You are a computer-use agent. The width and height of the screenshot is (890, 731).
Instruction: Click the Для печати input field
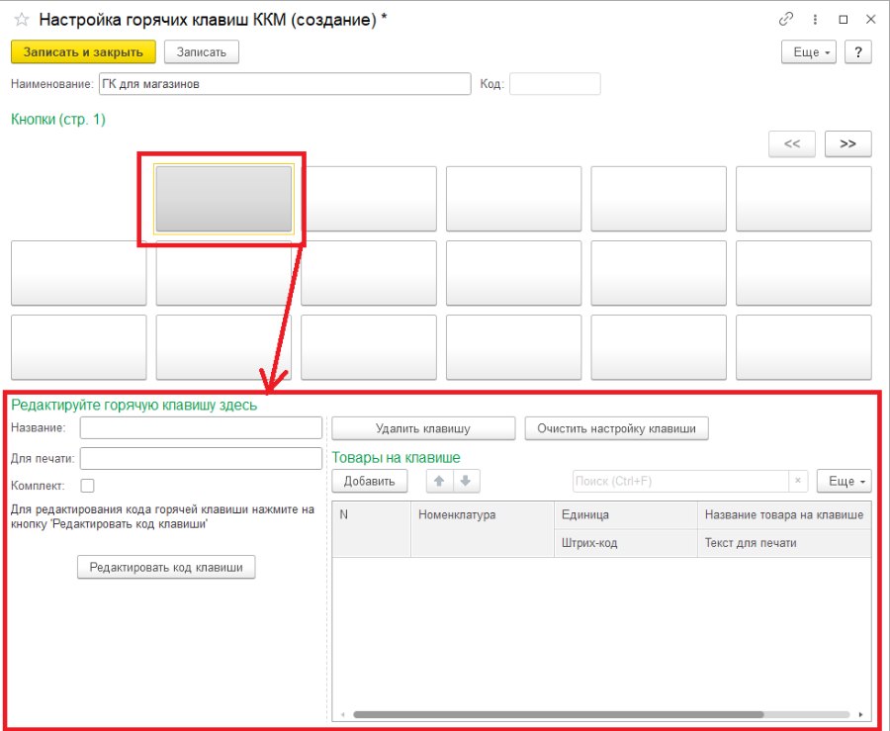(201, 459)
